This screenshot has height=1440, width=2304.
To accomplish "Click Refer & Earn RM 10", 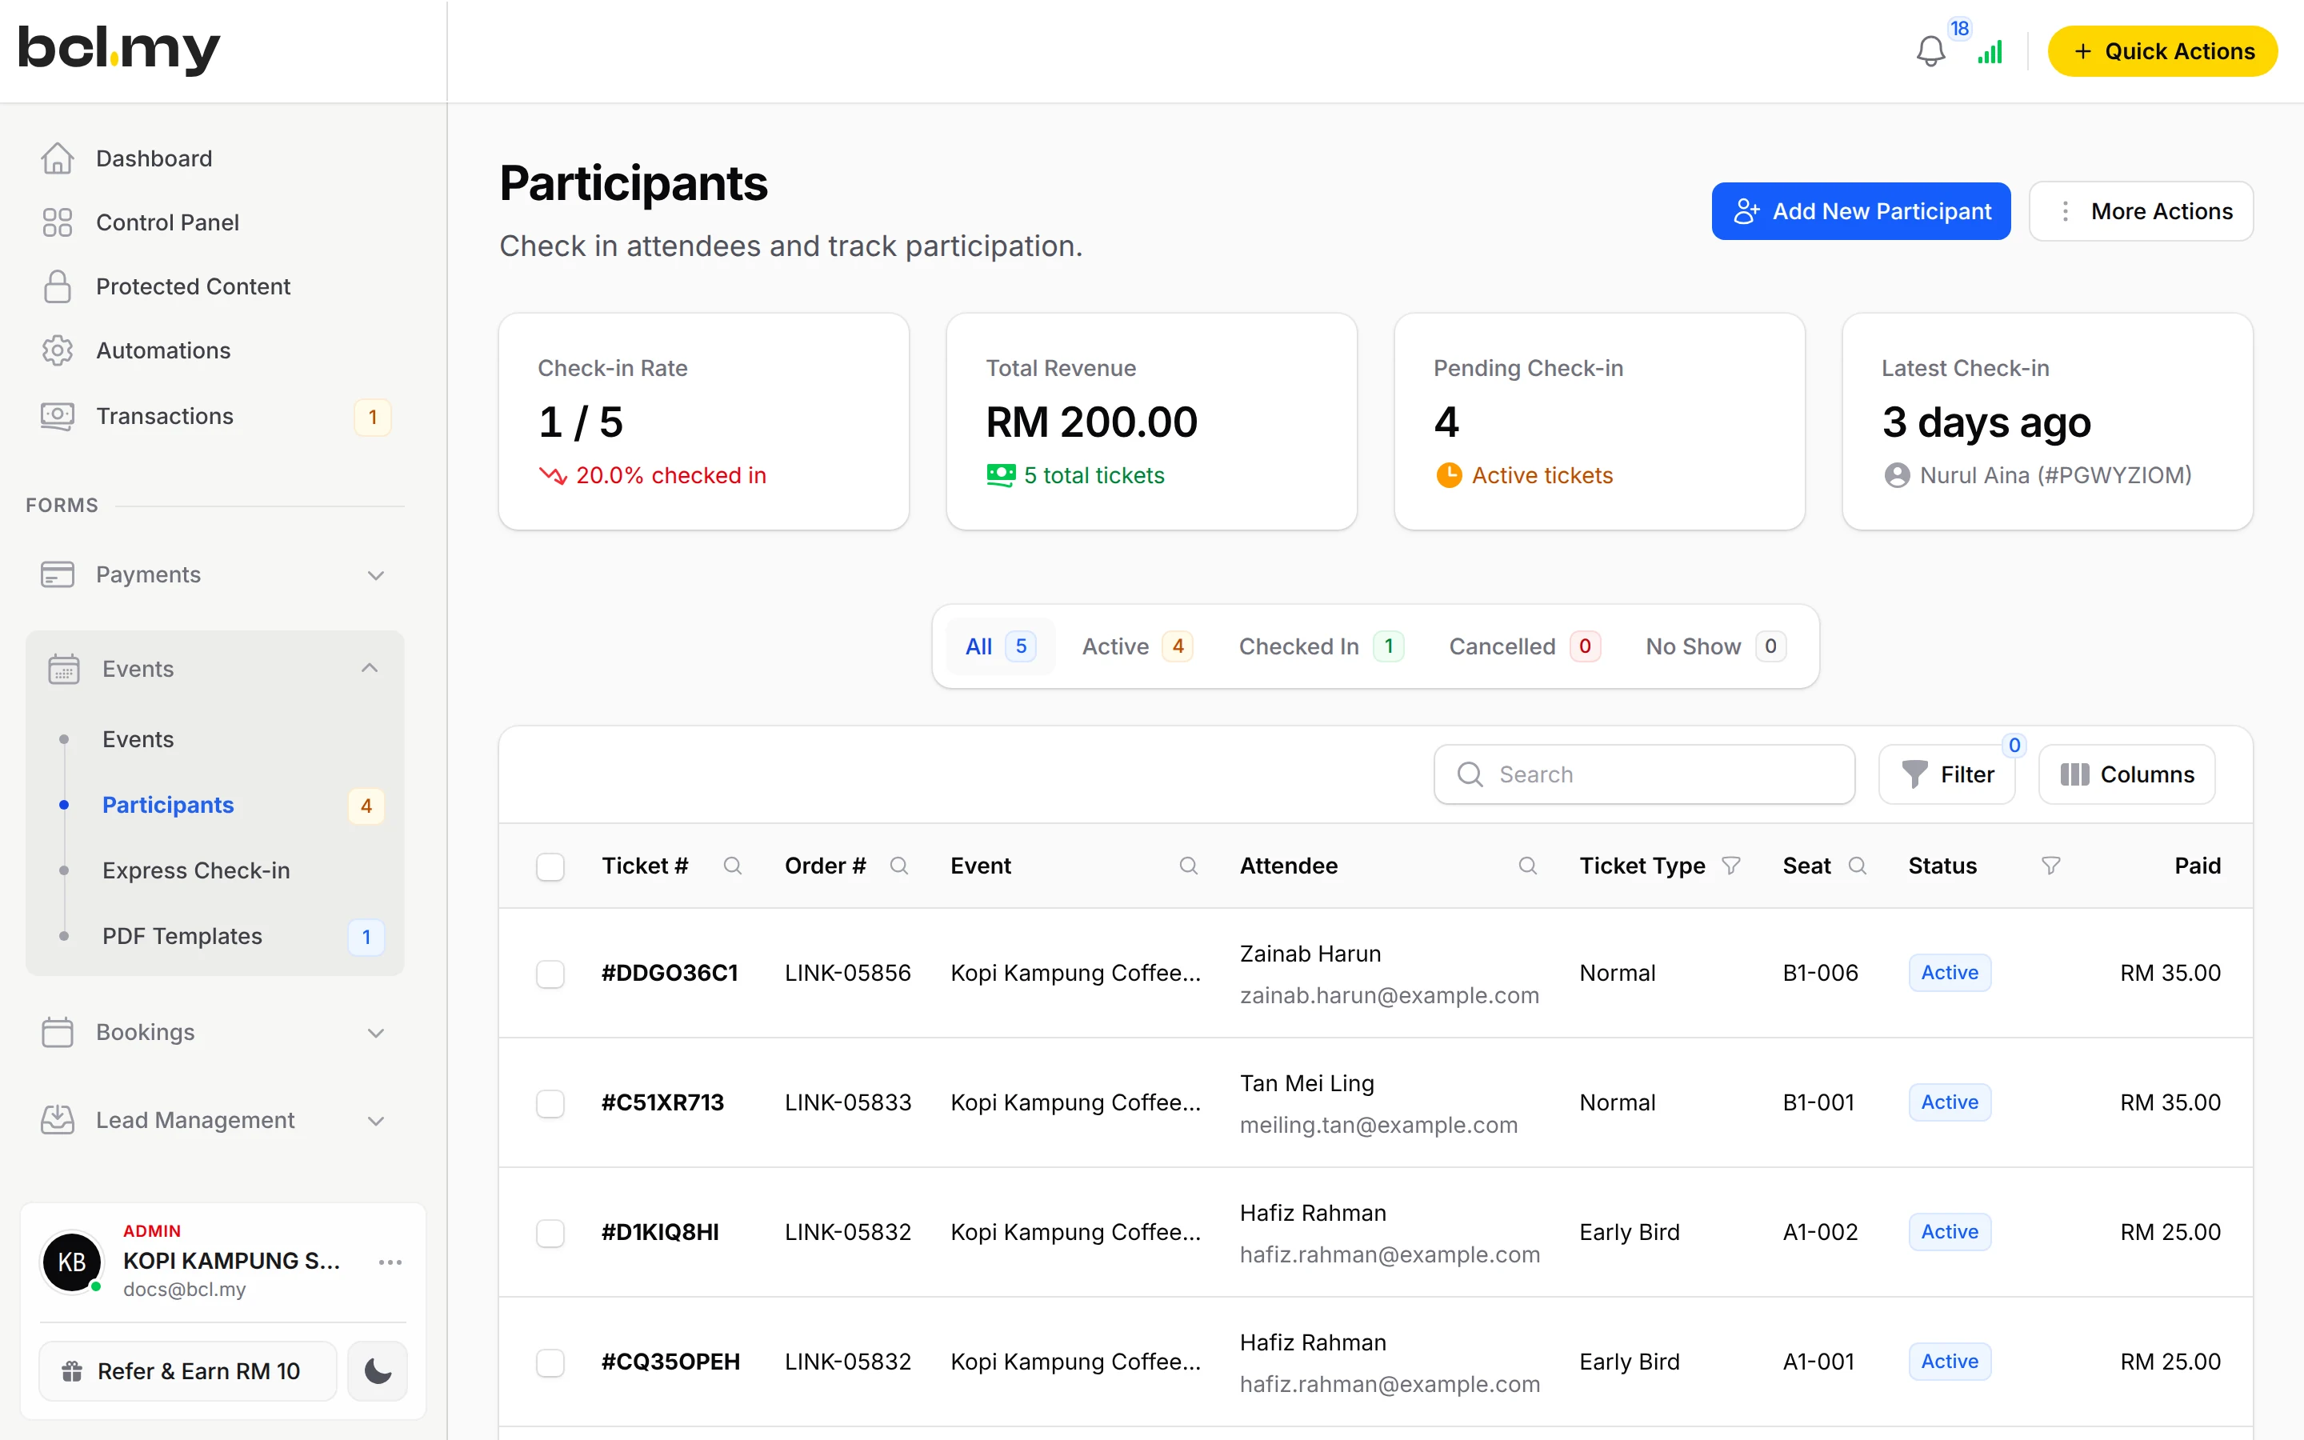I will click(x=187, y=1370).
